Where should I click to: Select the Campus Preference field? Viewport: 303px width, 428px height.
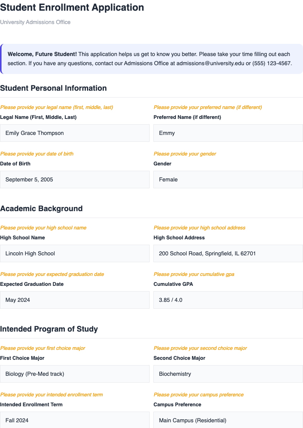(x=228, y=420)
